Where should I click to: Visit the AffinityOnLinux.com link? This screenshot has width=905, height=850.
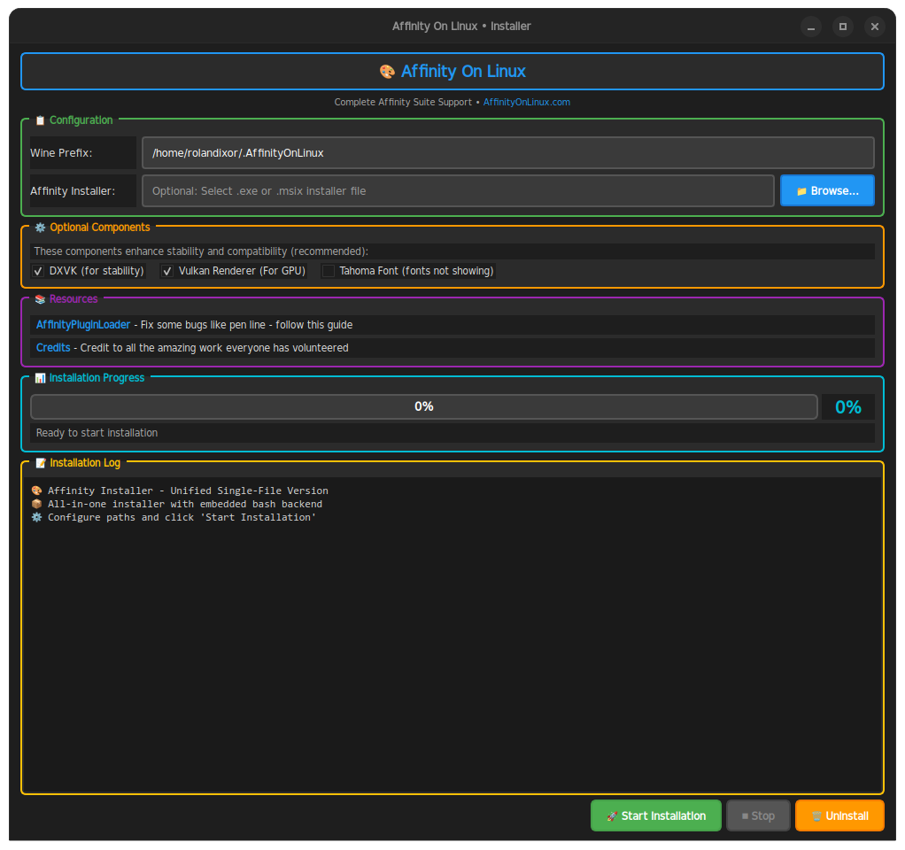tap(526, 102)
